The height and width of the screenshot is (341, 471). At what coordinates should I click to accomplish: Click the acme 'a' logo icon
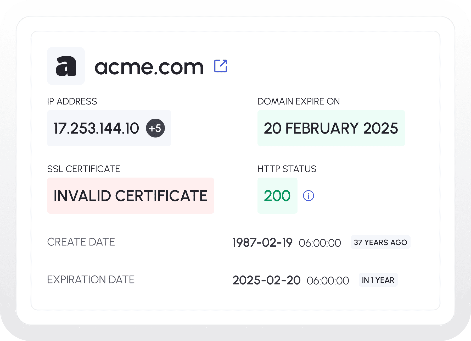66,66
